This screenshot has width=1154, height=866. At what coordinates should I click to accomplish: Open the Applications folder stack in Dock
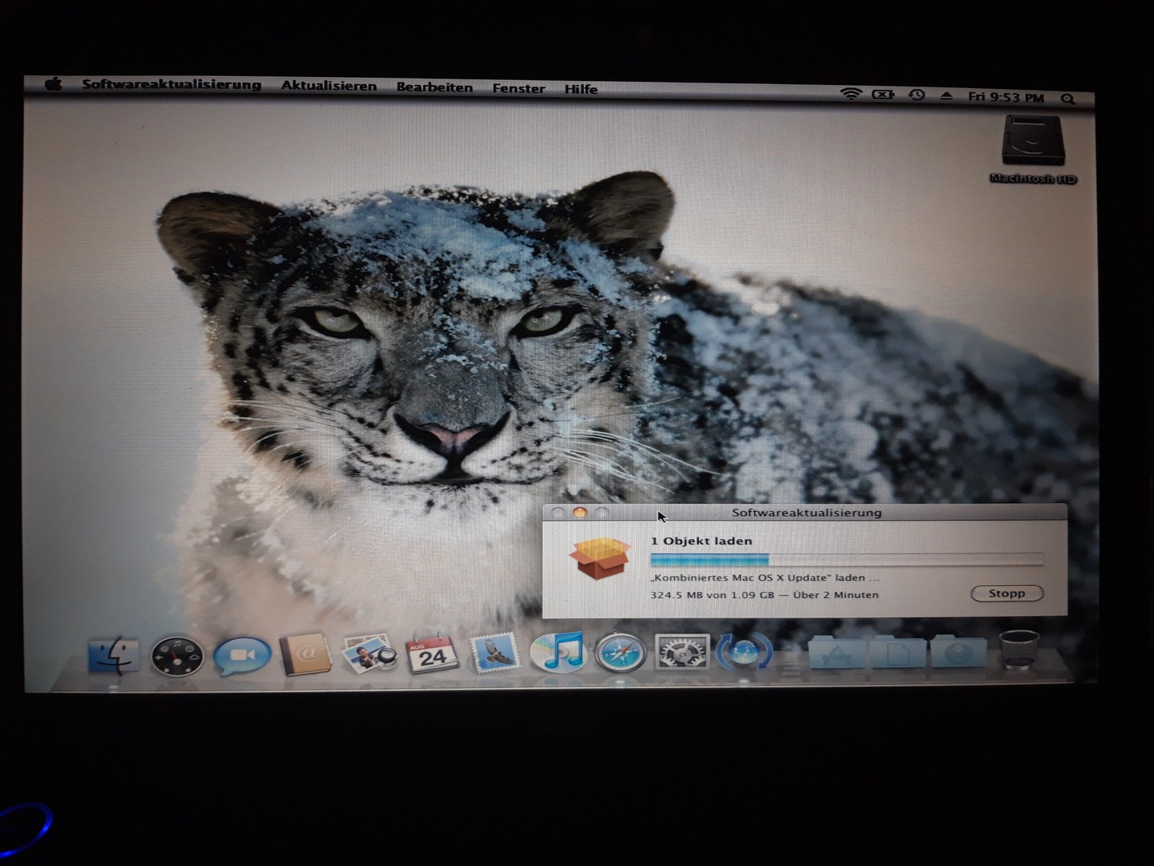click(837, 653)
